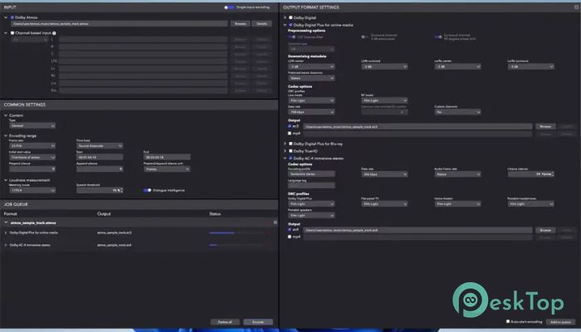Uncheck the ac4 output checkbox
This screenshot has width=581, height=332.
(x=290, y=230)
